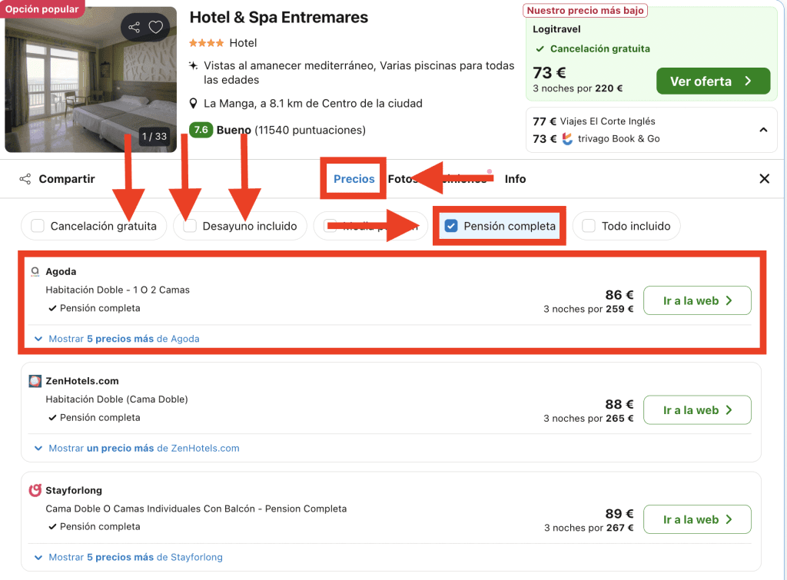This screenshot has width=787, height=580.
Task: Click the Stayforlong logo icon
Action: [x=35, y=490]
